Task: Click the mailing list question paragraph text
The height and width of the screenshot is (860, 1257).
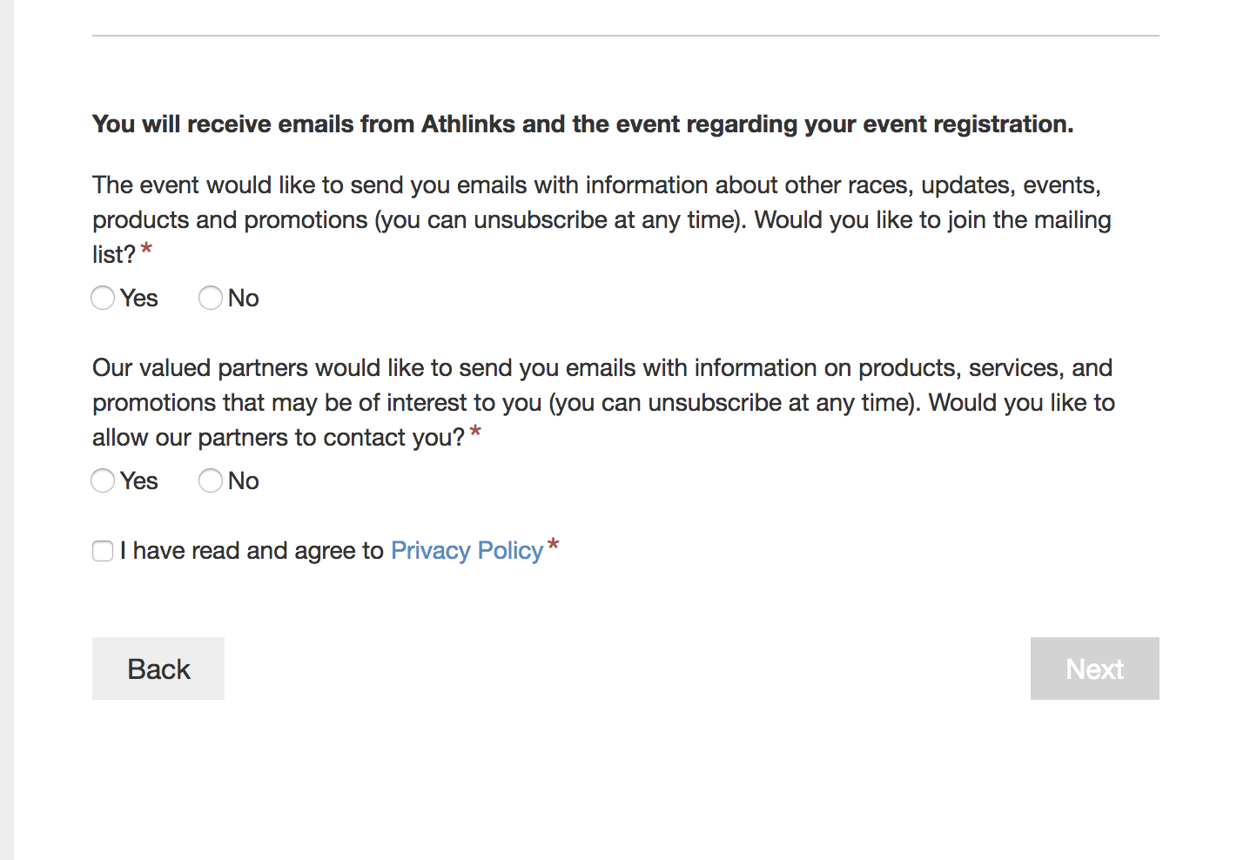Action: 602,219
